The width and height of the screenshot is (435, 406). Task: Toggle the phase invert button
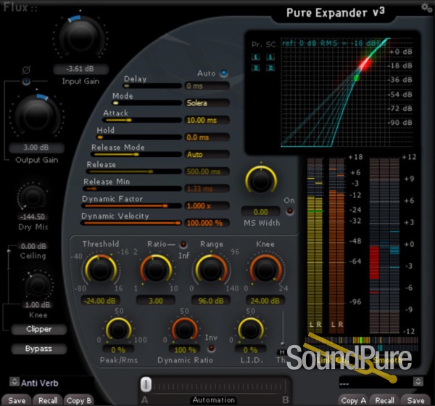click(26, 81)
